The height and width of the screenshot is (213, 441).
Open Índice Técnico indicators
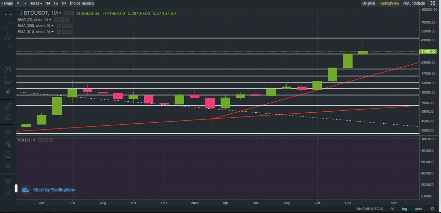point(82,3)
